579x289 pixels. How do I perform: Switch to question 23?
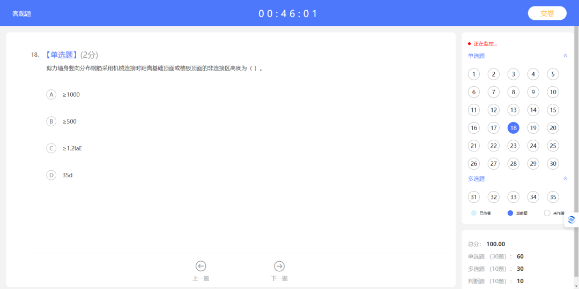coord(513,146)
